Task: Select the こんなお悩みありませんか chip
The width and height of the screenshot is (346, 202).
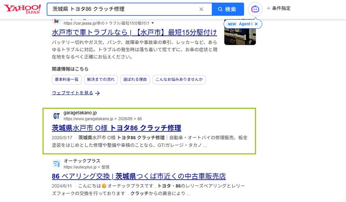Action: pyautogui.click(x=179, y=79)
